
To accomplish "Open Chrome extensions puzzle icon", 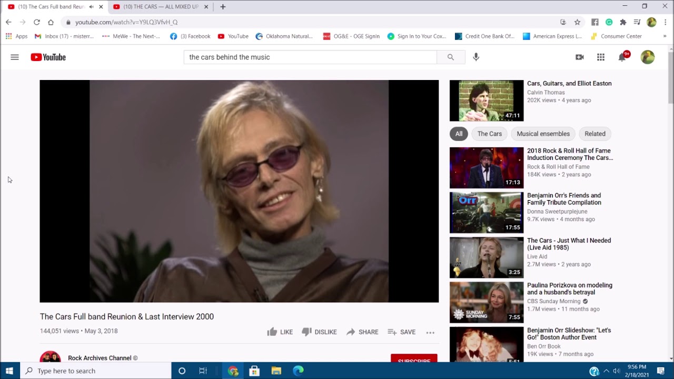I will coord(623,22).
